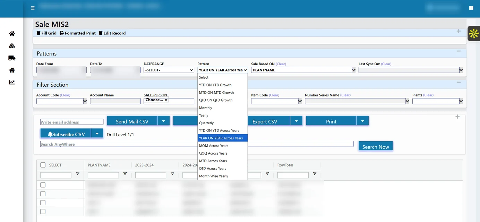480x222 pixels.
Task: Select YTD ON YTD Growth option
Action: tap(223, 85)
